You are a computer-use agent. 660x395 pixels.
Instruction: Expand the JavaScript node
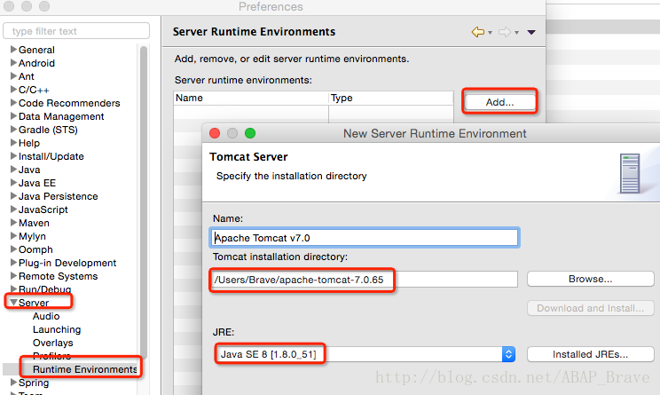coord(13,209)
